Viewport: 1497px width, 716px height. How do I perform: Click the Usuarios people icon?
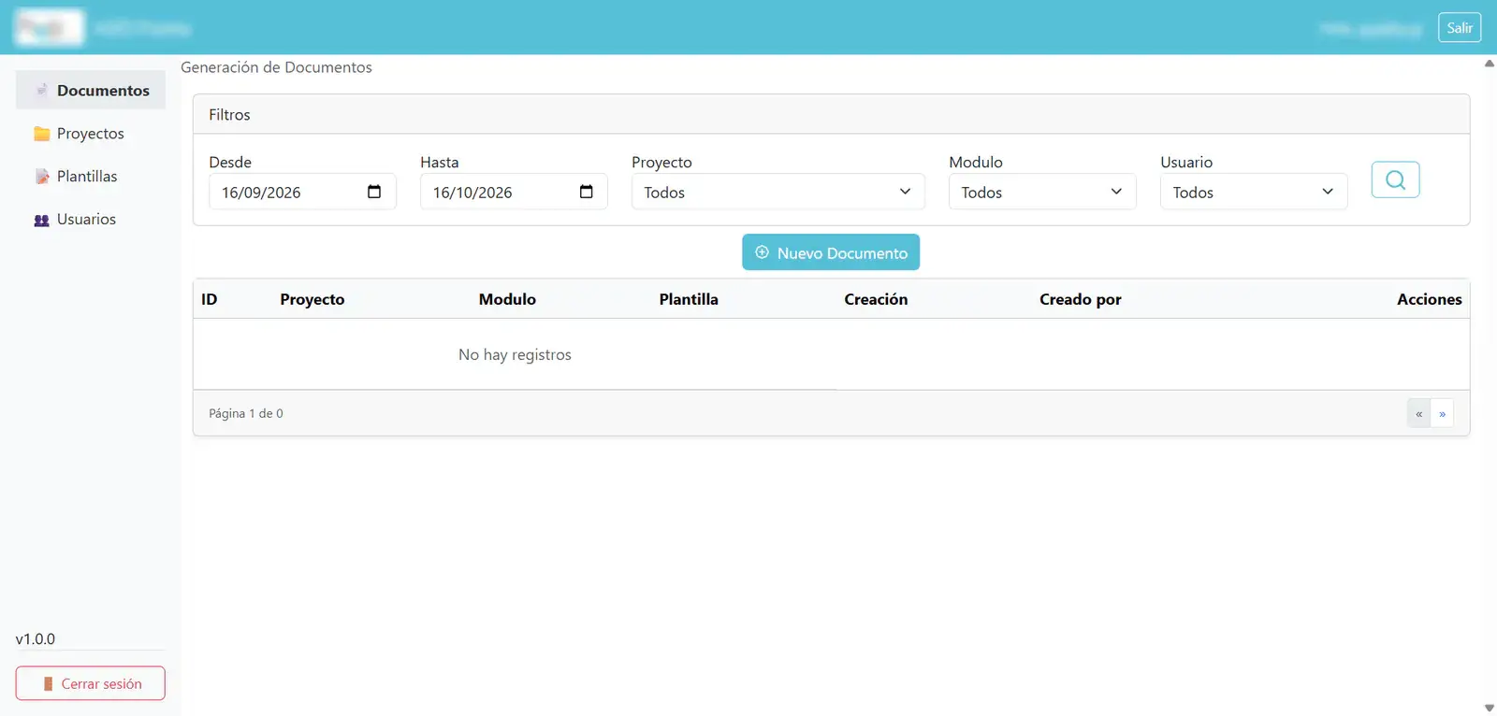pyautogui.click(x=41, y=220)
